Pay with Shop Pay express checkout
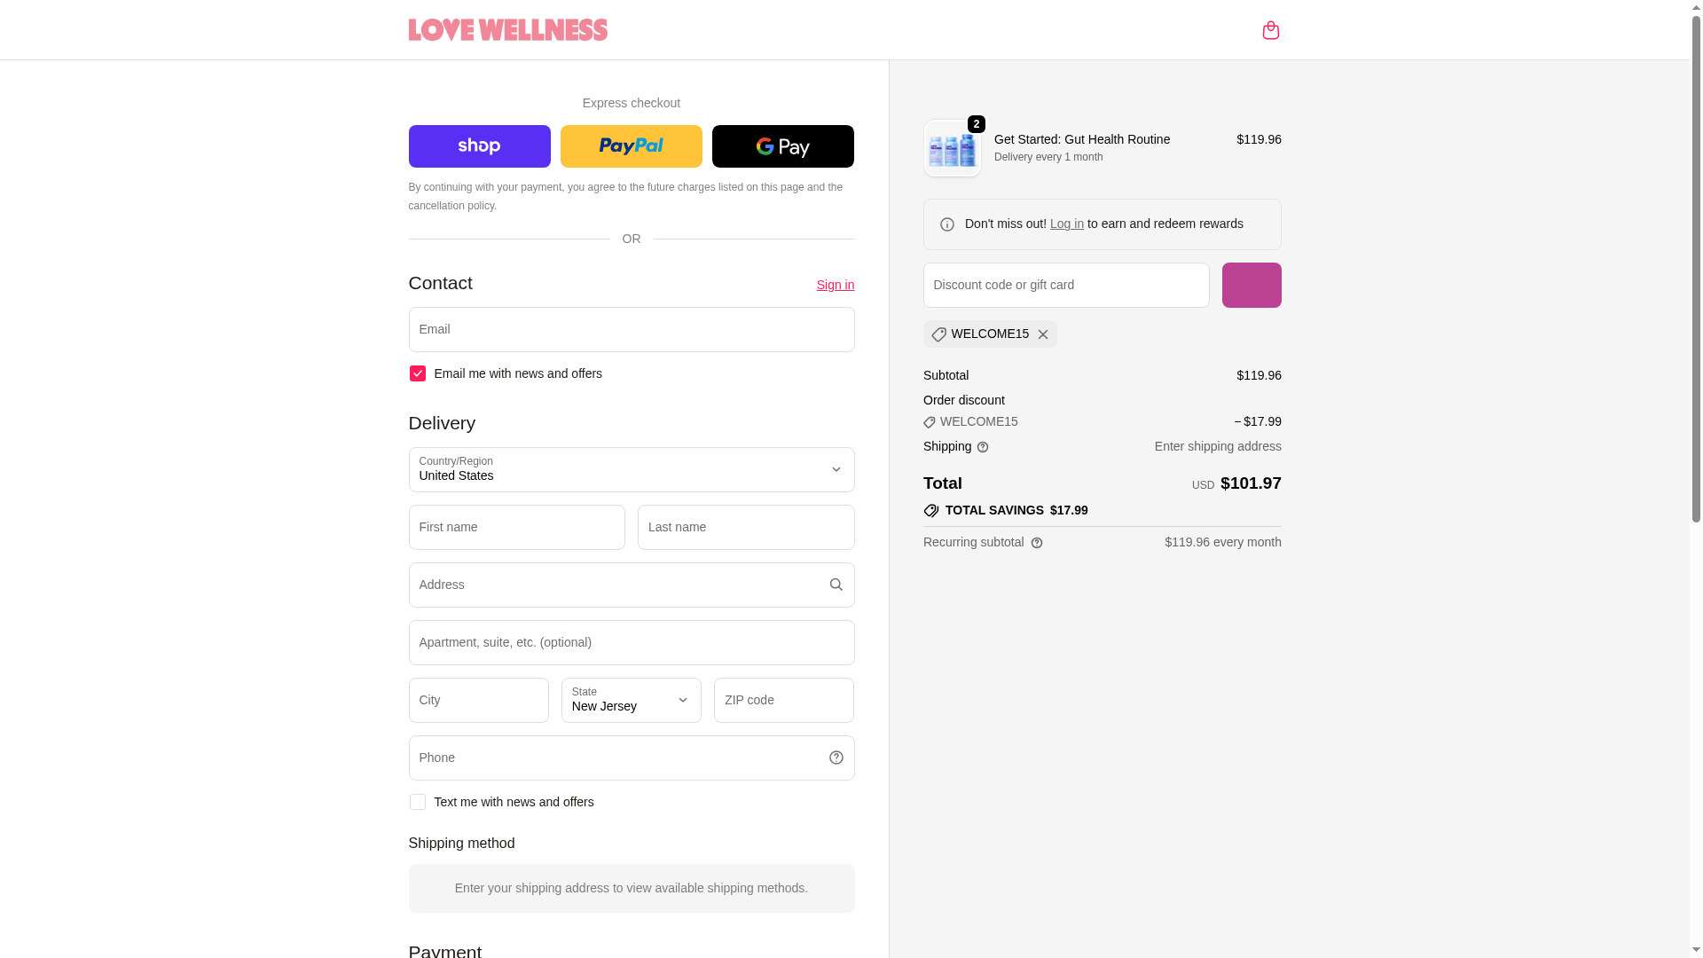The height and width of the screenshot is (958, 1703). (479, 146)
